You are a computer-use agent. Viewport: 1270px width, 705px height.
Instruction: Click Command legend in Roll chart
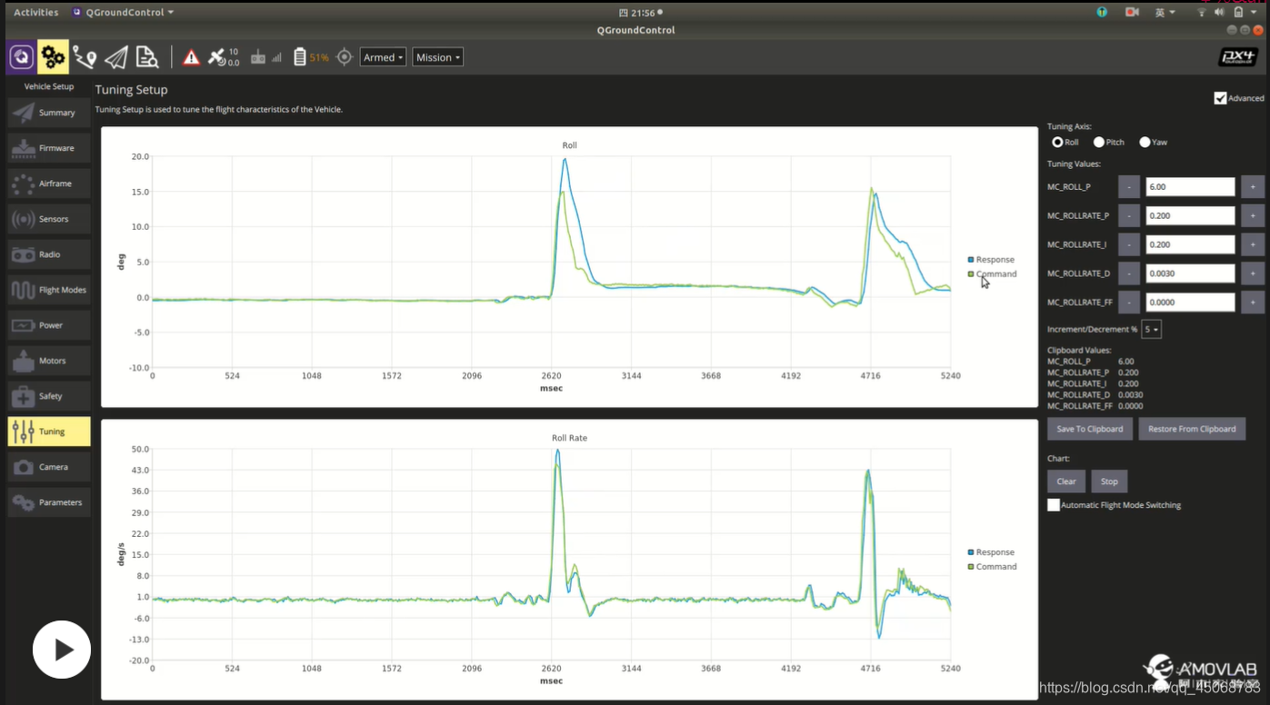tap(992, 274)
